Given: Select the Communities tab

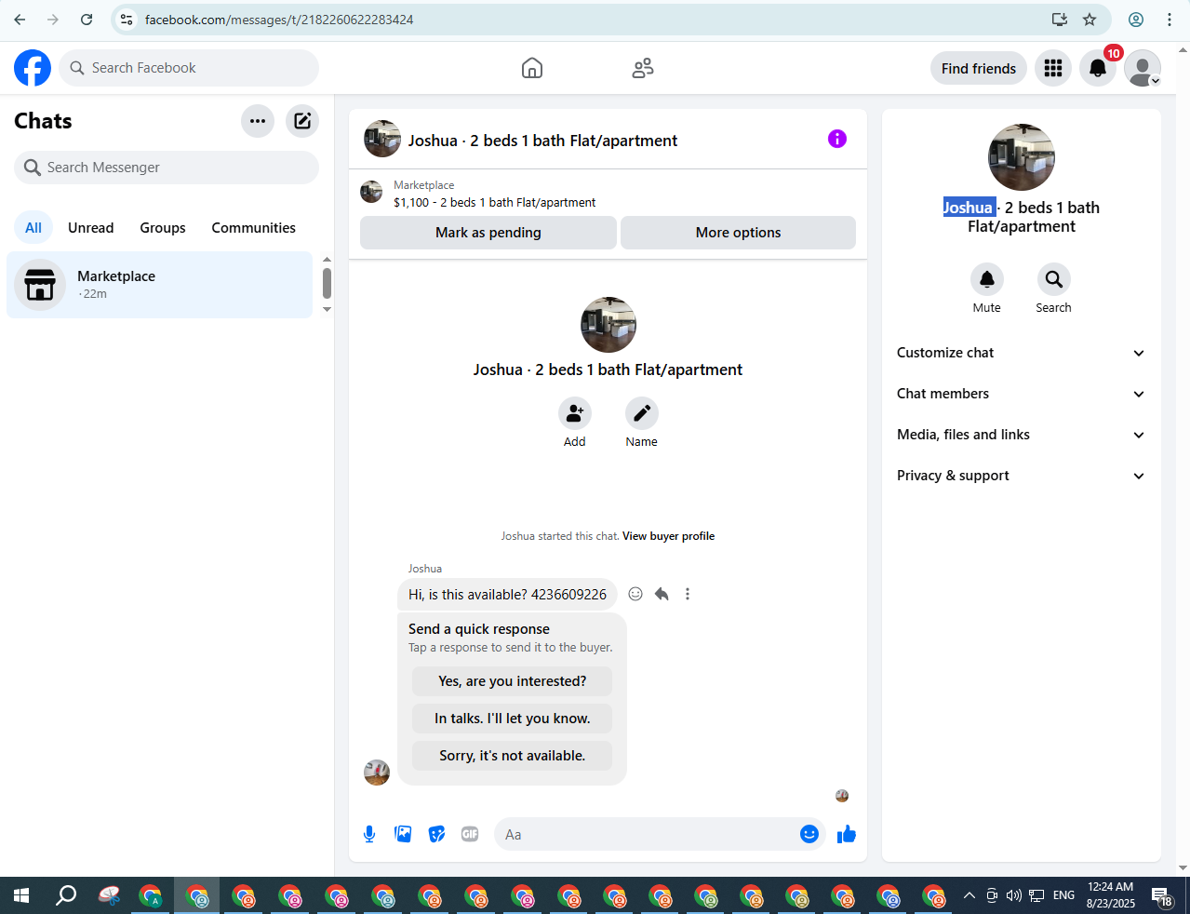Looking at the screenshot, I should [x=253, y=228].
